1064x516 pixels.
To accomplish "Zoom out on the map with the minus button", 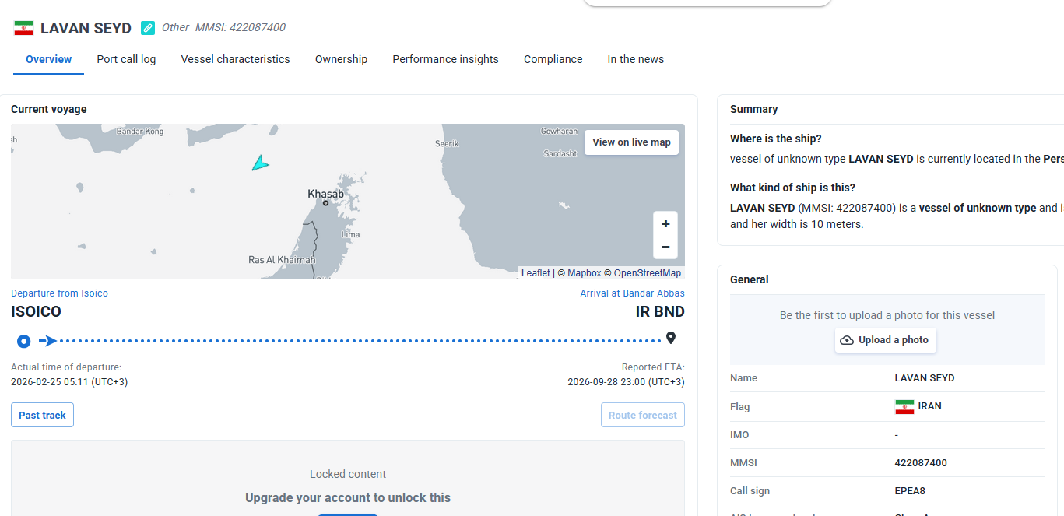I will pyautogui.click(x=665, y=247).
